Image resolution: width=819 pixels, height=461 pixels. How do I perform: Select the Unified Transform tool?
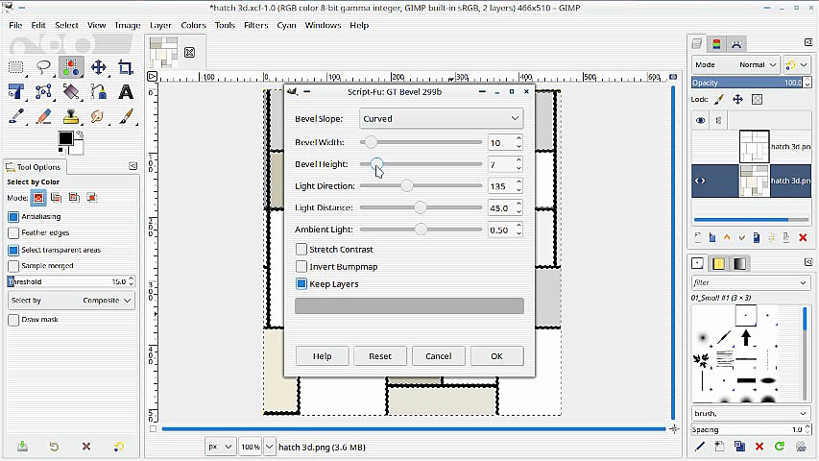click(x=16, y=92)
